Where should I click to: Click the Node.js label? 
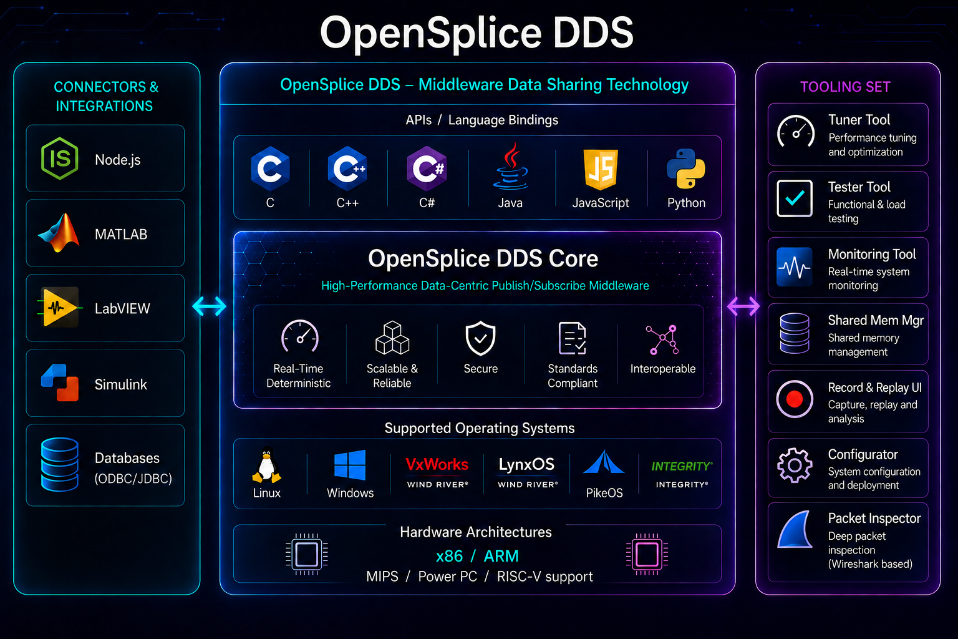118,160
